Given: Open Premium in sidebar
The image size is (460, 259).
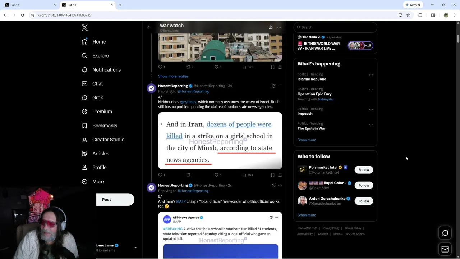Looking at the screenshot, I should coord(97,112).
